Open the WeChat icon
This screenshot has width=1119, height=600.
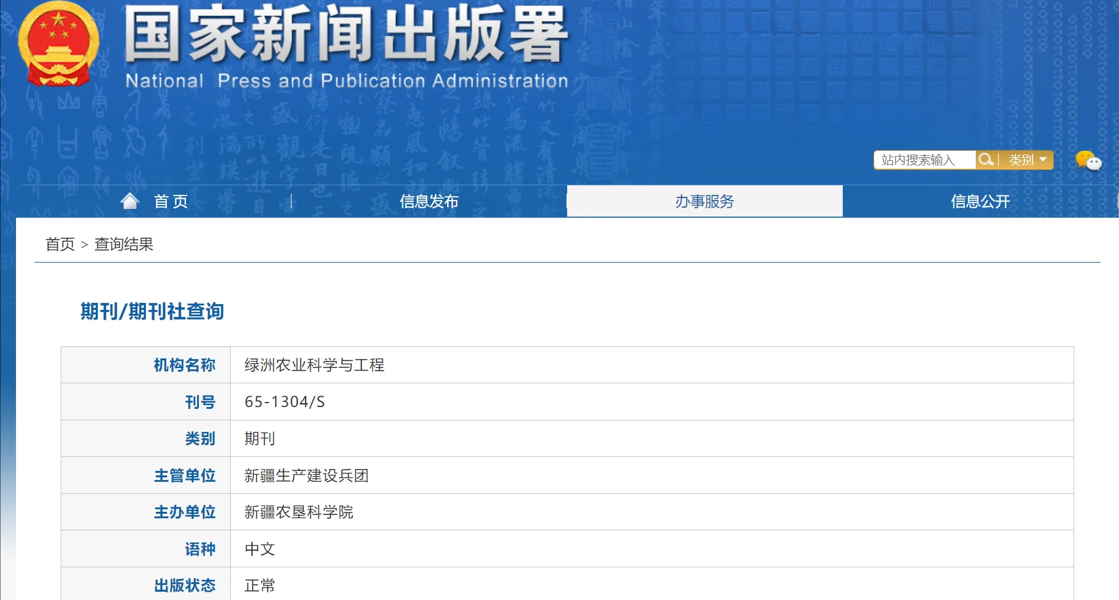1088,160
